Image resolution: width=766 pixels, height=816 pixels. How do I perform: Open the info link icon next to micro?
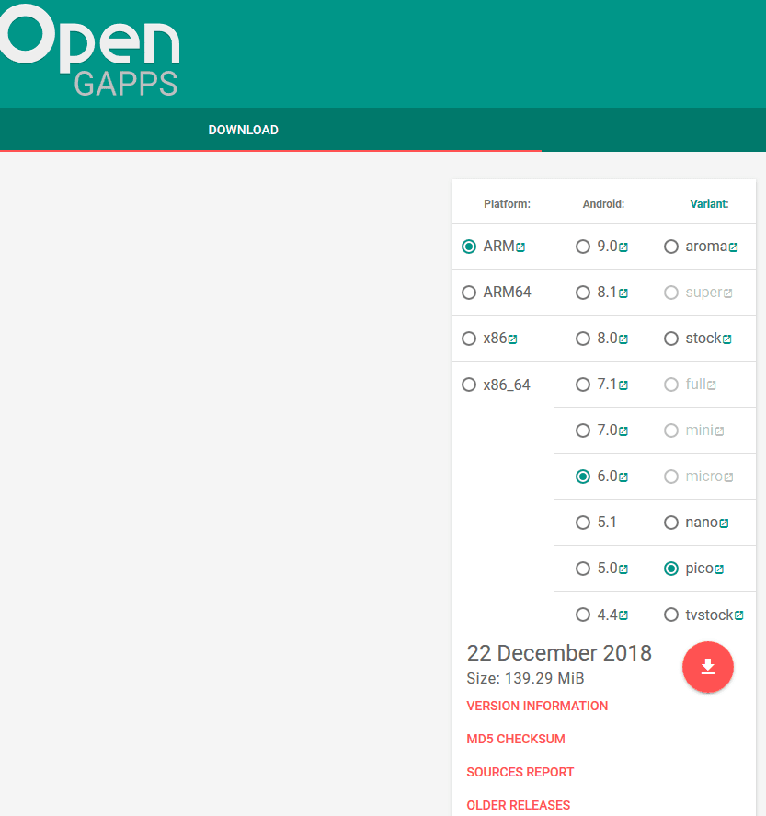(728, 477)
